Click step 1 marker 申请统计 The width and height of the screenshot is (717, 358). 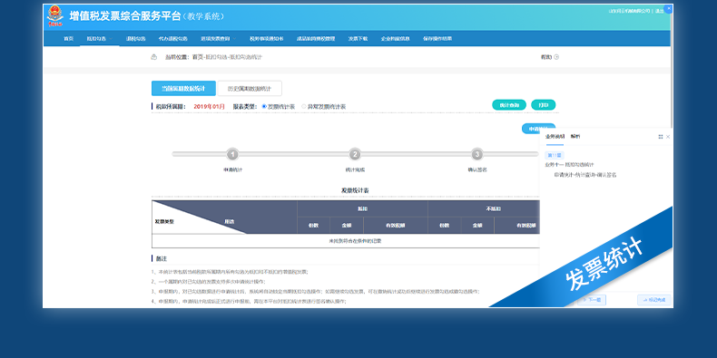[232, 154]
